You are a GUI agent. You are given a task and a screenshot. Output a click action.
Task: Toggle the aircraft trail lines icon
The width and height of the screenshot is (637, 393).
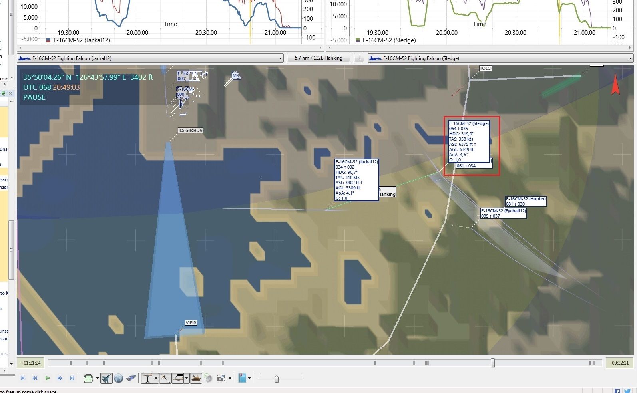[165, 378]
